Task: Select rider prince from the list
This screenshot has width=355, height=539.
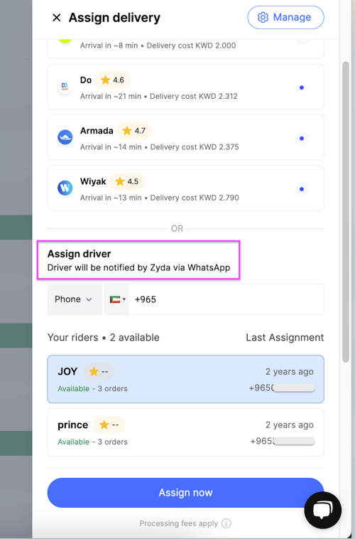Action: click(x=186, y=432)
